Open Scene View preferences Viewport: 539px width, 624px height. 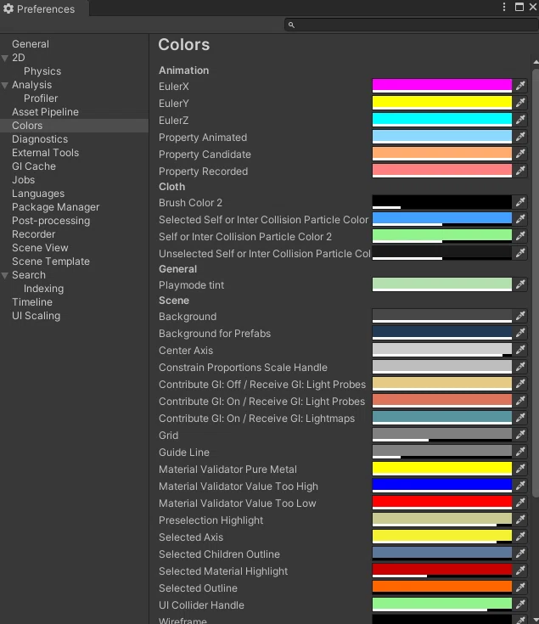click(x=40, y=248)
